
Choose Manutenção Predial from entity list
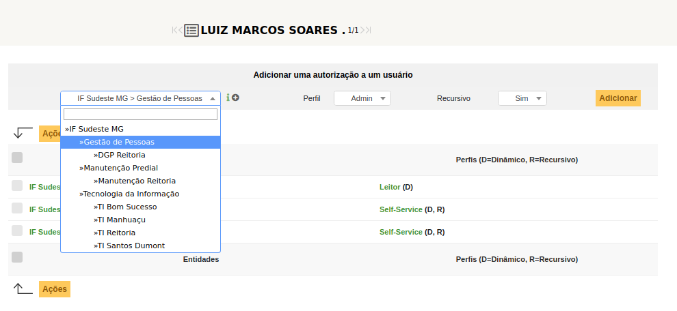point(120,168)
